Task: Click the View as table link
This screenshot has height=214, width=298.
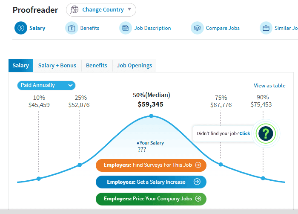Action: pos(269,86)
